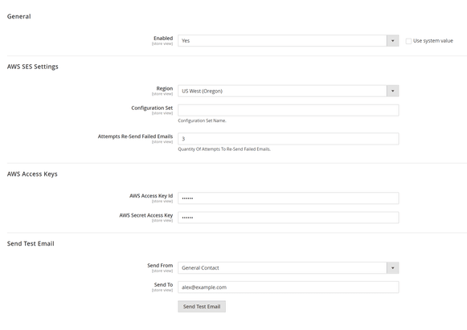The height and width of the screenshot is (330, 467).
Task: Click the Configuration Set input field
Action: click(x=289, y=110)
